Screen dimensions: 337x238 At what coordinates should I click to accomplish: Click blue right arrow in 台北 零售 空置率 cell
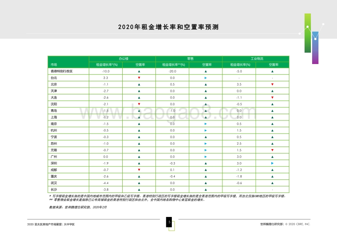[206, 78]
